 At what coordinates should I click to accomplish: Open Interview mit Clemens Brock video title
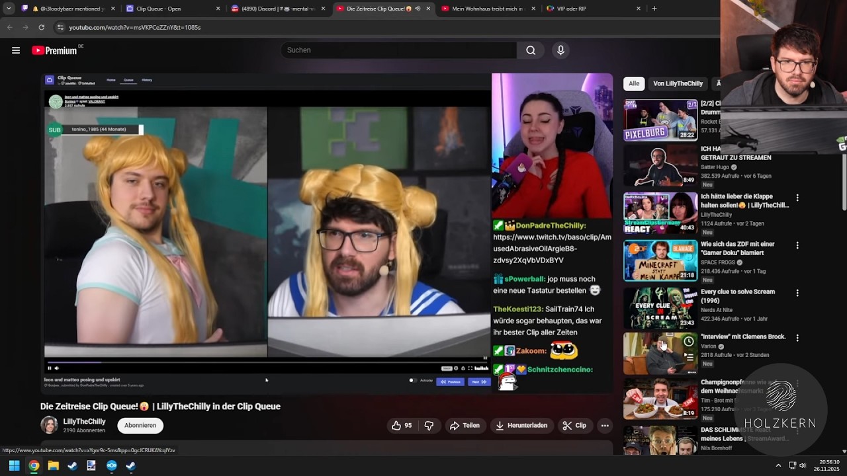point(743,337)
